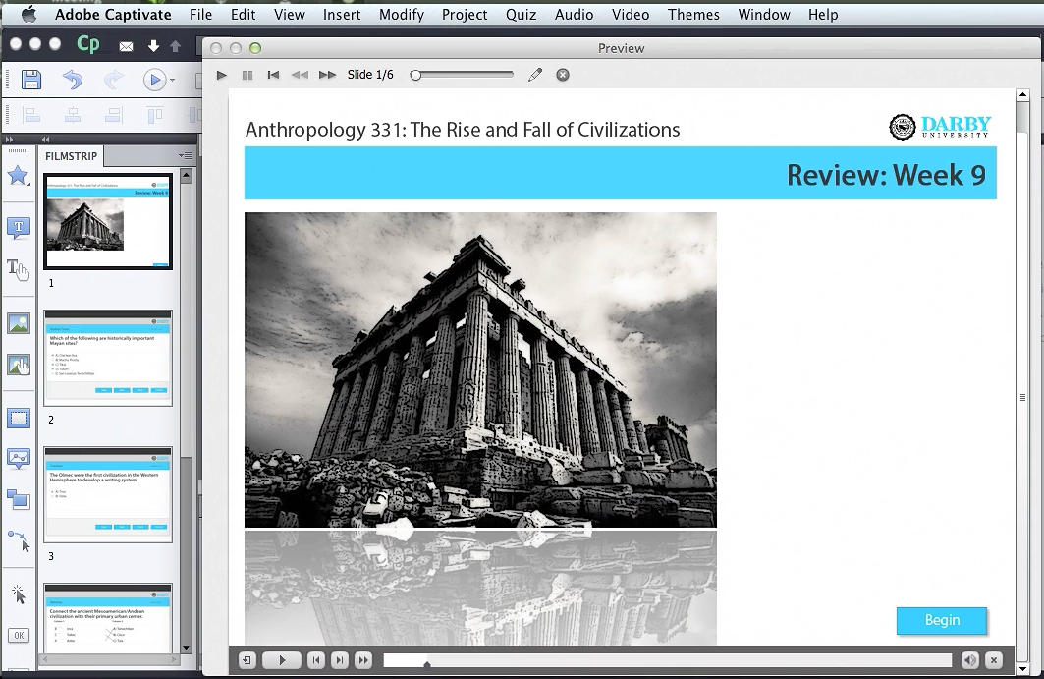Open the Preview play dropdown arrow
Image resolution: width=1044 pixels, height=679 pixels.
click(173, 81)
